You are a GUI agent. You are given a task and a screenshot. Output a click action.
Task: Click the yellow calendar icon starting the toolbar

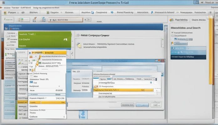5,13
